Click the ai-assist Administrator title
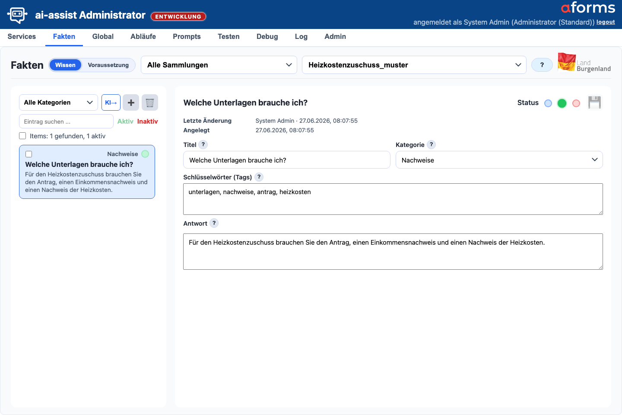The height and width of the screenshot is (415, 622). [x=90, y=15]
